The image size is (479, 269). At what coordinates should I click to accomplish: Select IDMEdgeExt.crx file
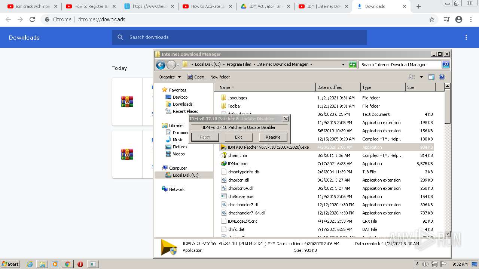242,221
